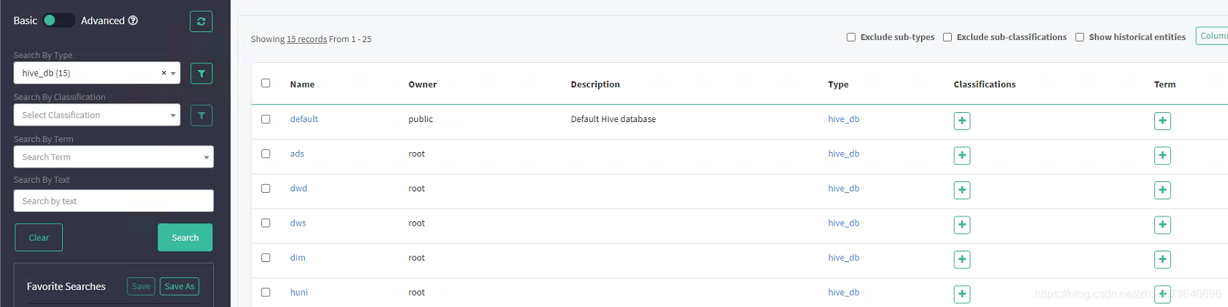Open the default database link
Viewport: 1228px width, 307px height.
304,119
